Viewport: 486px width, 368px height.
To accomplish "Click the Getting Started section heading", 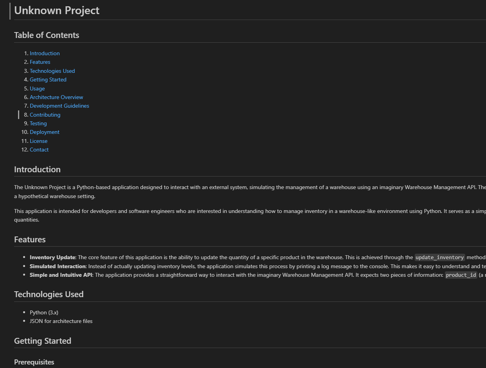I will [43, 341].
